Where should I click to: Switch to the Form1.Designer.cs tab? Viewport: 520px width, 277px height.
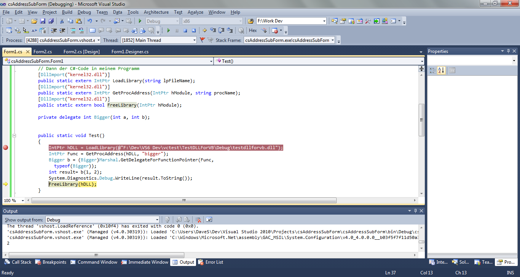point(130,52)
